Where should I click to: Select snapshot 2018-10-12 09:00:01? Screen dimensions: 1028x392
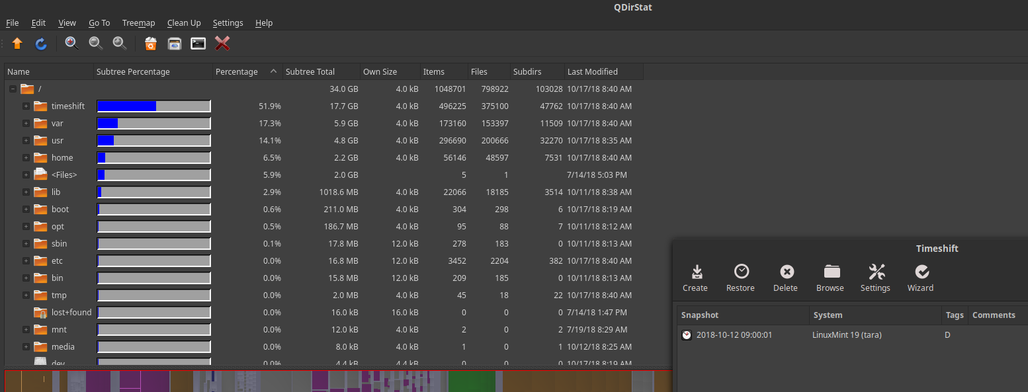tap(734, 335)
